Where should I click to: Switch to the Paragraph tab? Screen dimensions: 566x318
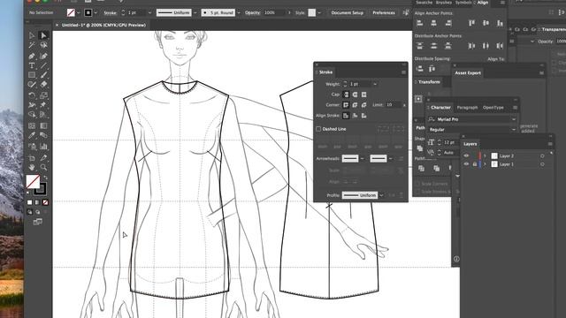tap(467, 108)
